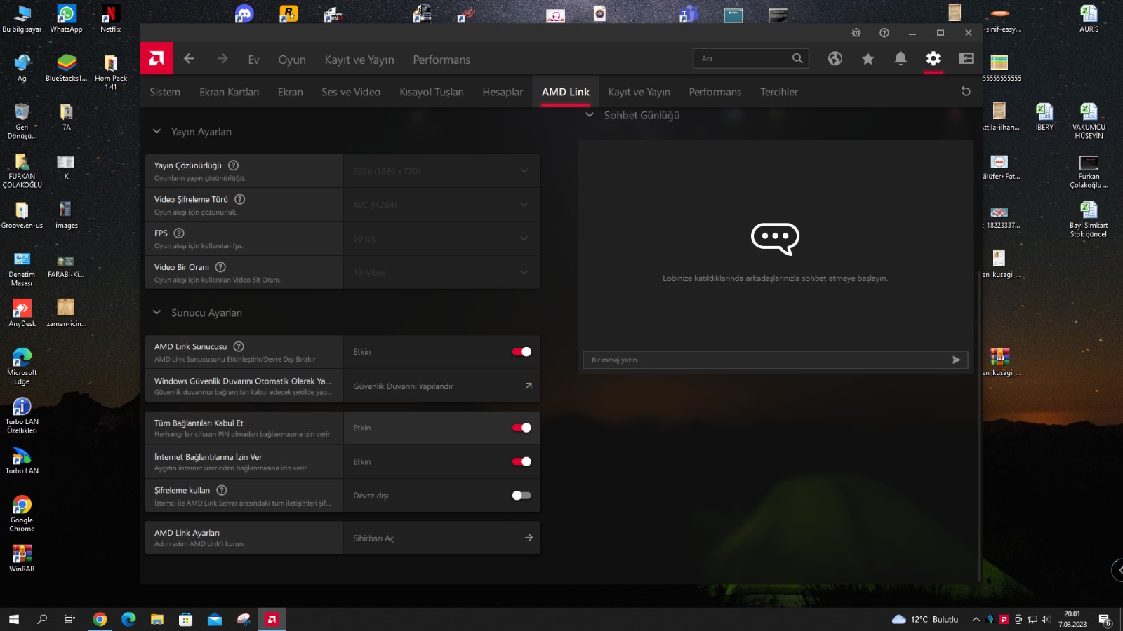The height and width of the screenshot is (631, 1123).
Task: Open FPS dropdown
Action: coord(441,238)
